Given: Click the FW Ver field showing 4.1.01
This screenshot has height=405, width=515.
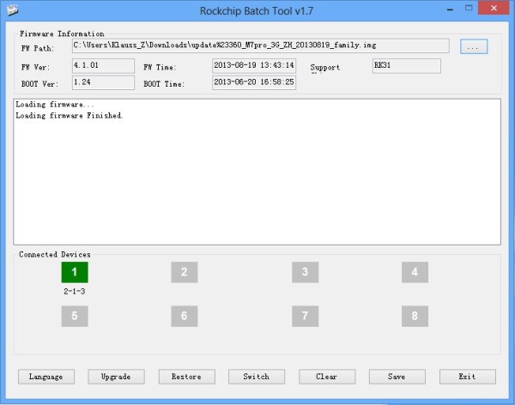Looking at the screenshot, I should [103, 66].
